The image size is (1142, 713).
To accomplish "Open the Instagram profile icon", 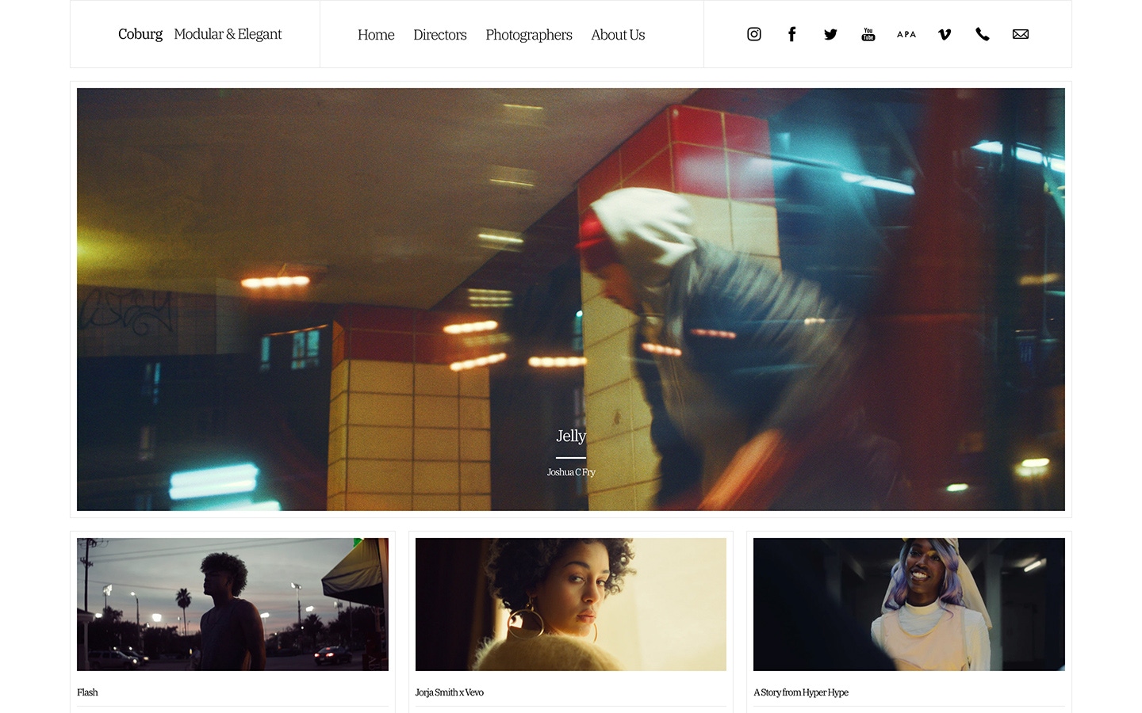I will coord(753,34).
